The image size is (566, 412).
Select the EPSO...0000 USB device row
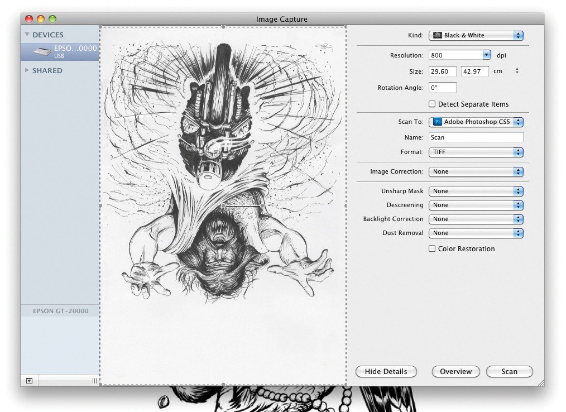click(60, 51)
